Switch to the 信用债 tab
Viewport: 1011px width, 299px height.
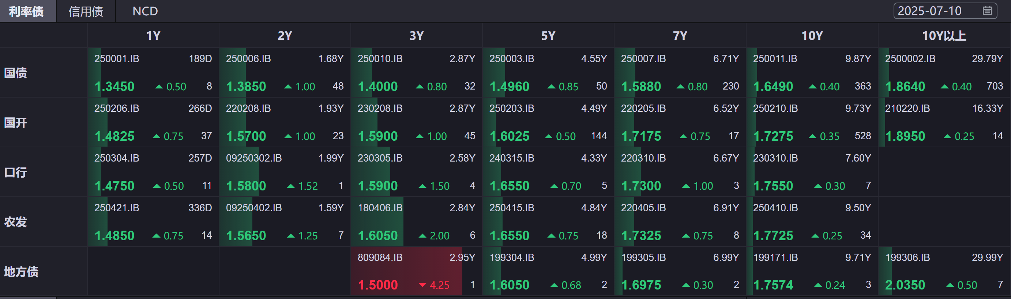pos(86,11)
